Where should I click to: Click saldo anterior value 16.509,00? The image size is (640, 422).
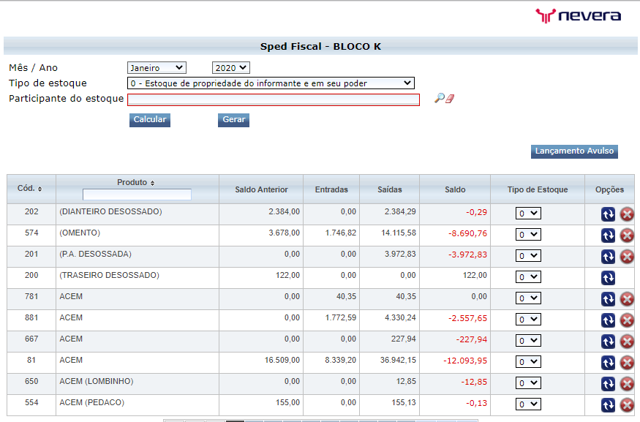coord(282,360)
